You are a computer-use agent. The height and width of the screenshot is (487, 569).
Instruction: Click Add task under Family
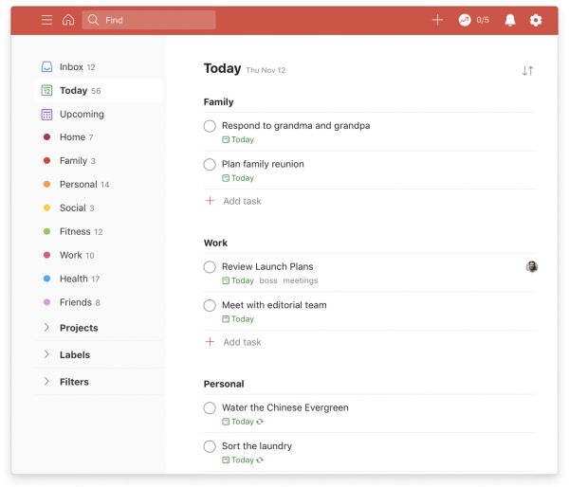click(x=241, y=201)
